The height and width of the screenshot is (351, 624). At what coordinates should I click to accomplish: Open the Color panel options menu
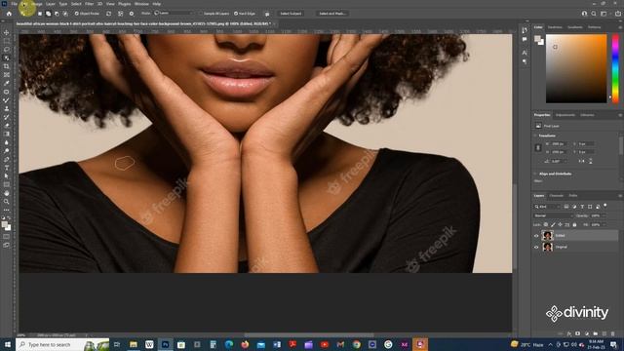click(x=620, y=27)
